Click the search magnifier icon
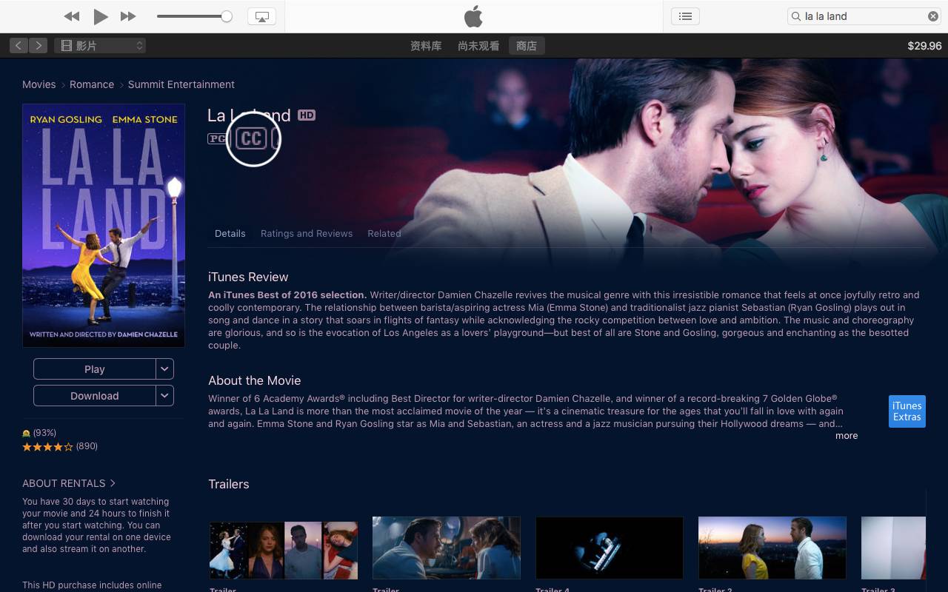Viewport: 948px width, 592px height. pyautogui.click(x=796, y=16)
